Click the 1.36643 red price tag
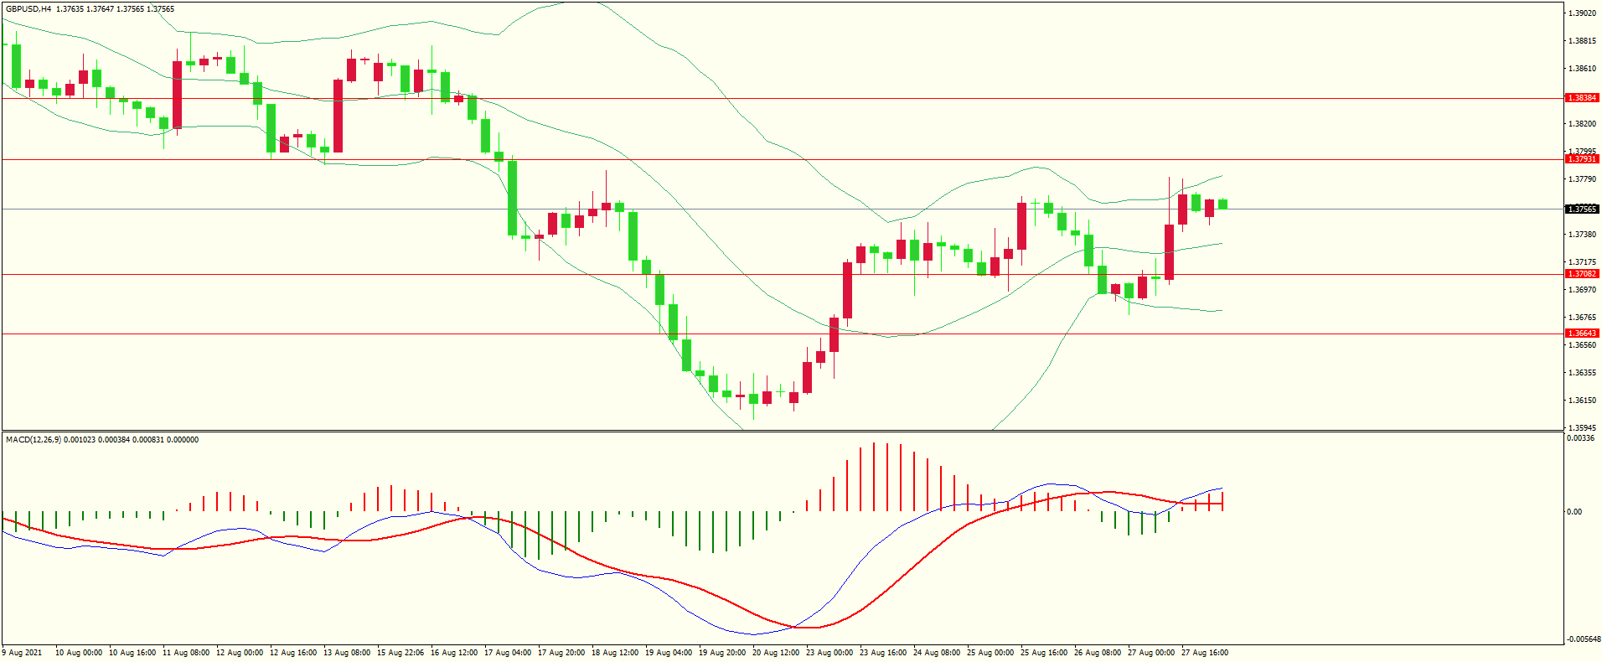Screen dimensions: 1602x662 click(1582, 334)
